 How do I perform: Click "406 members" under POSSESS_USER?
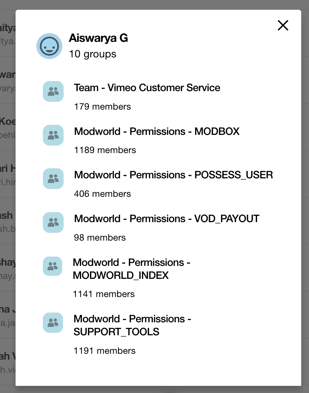(102, 194)
